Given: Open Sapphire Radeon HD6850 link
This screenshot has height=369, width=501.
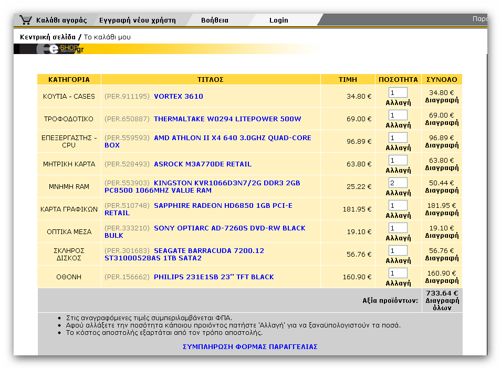Looking at the screenshot, I should click(199, 209).
